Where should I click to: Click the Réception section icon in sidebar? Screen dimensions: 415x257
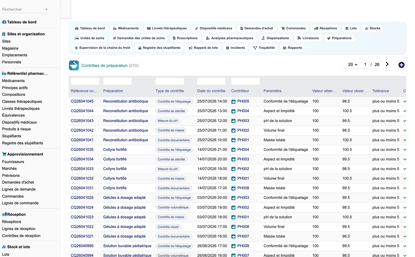(4, 214)
